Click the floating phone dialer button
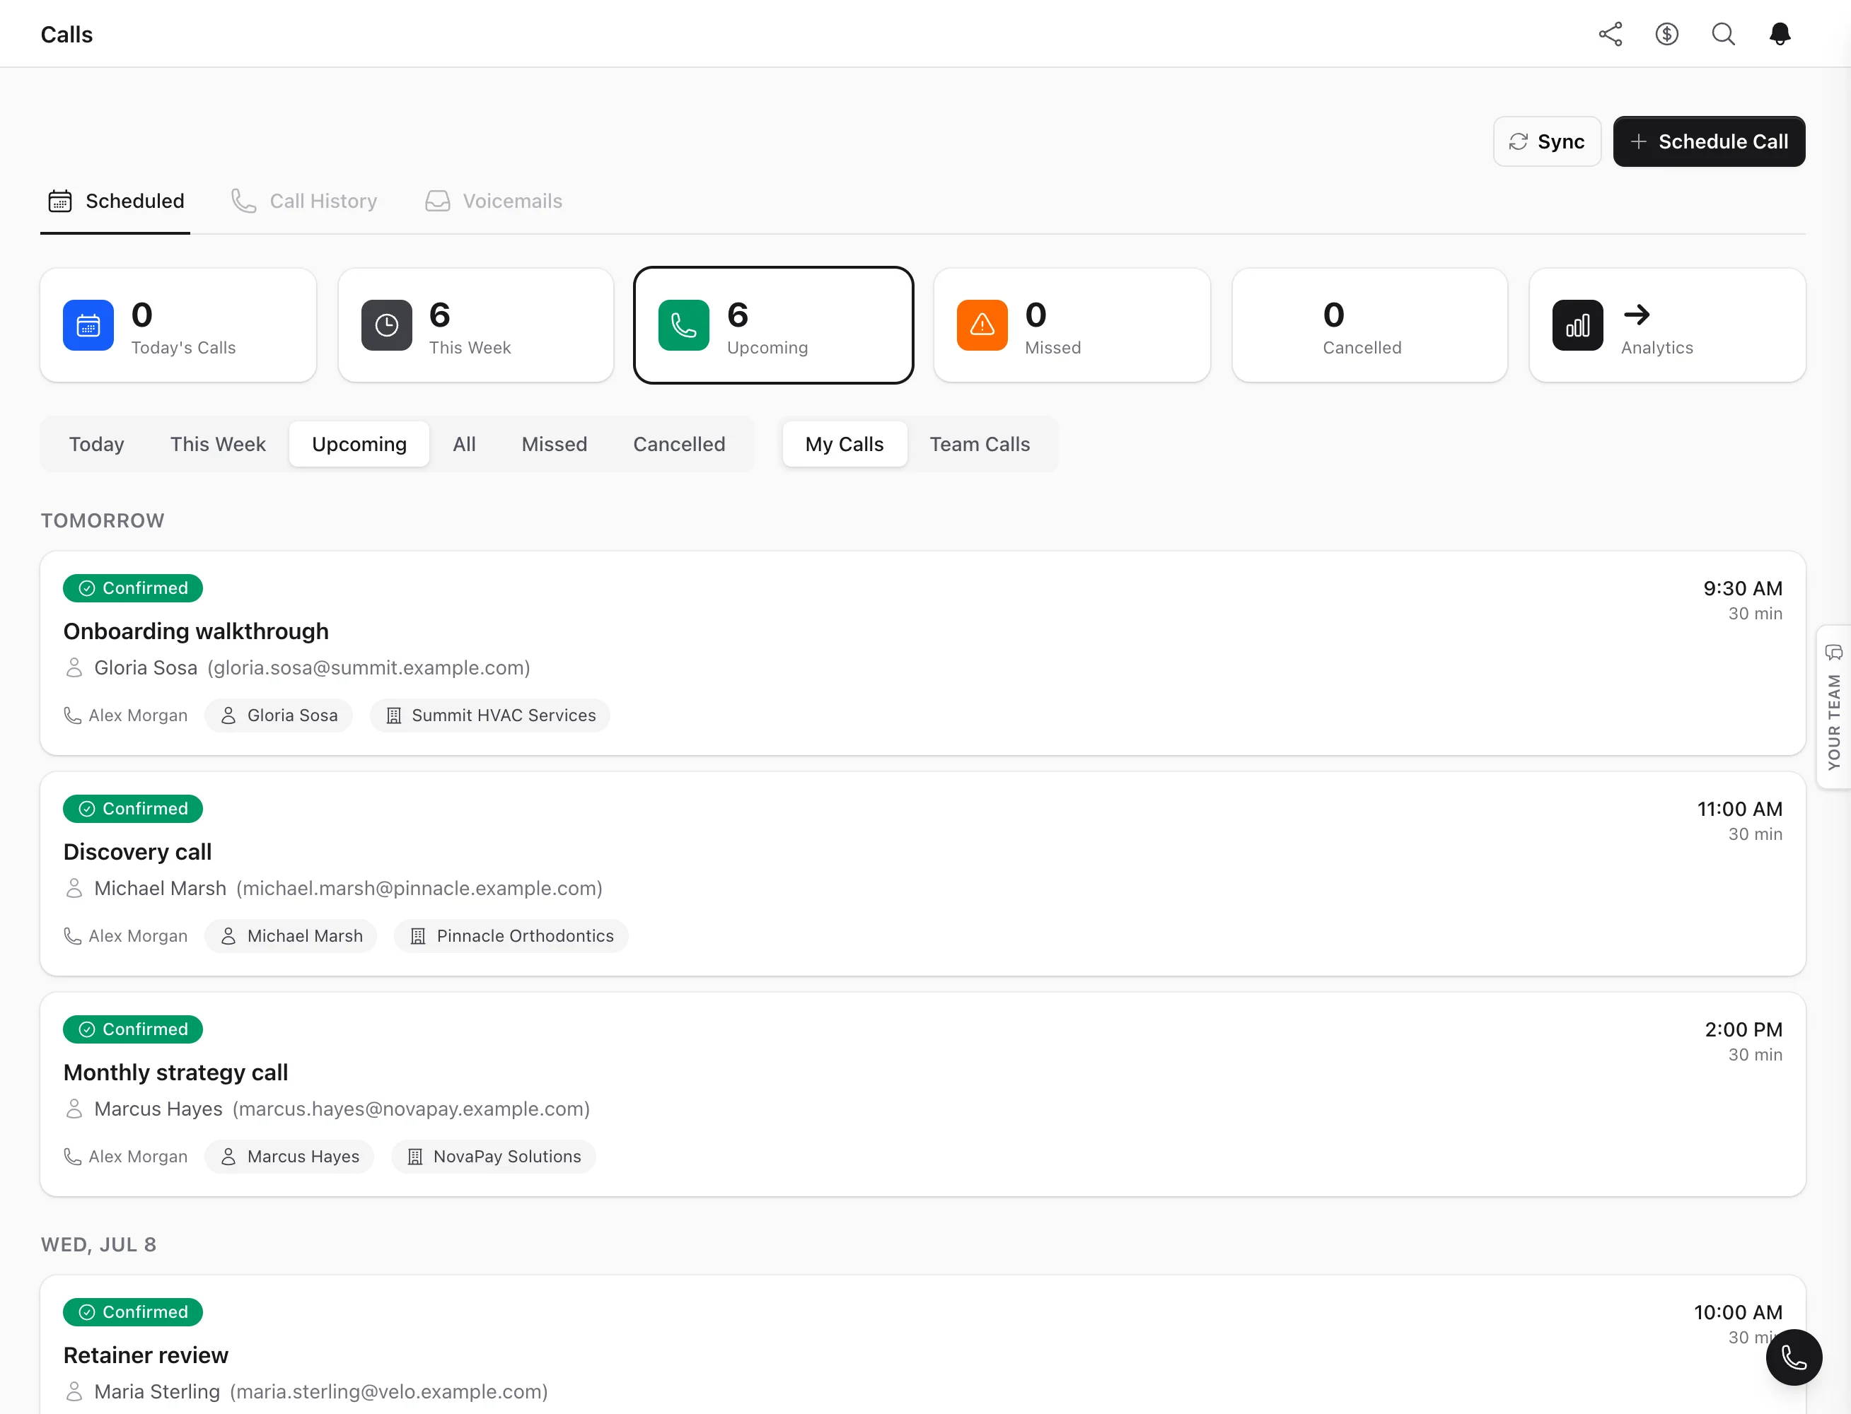 1794,1357
